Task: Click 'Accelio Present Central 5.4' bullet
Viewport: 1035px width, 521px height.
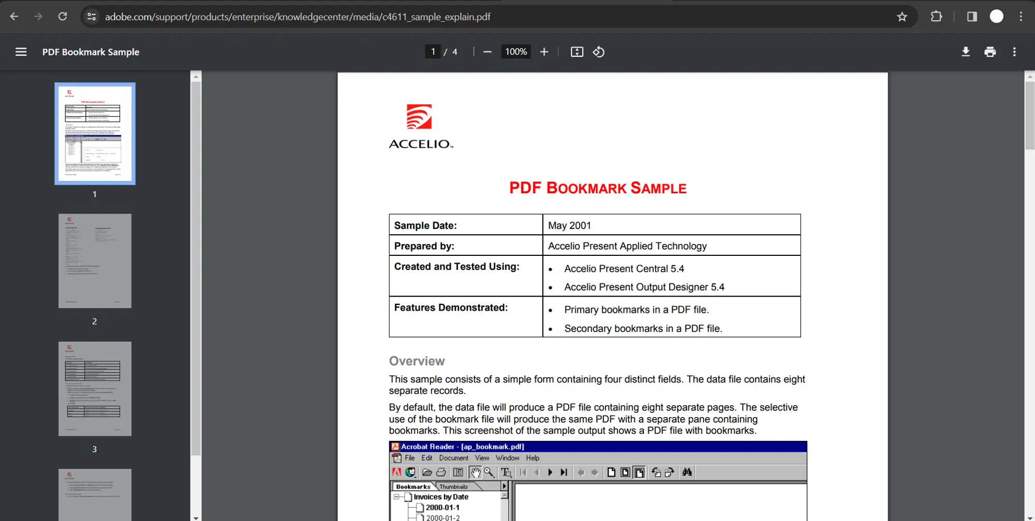Action: tap(624, 269)
